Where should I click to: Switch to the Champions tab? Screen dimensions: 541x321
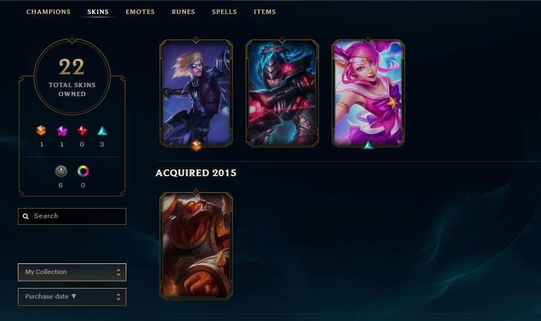pyautogui.click(x=48, y=12)
